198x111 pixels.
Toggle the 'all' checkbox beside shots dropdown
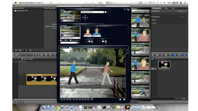[x=105, y=12]
